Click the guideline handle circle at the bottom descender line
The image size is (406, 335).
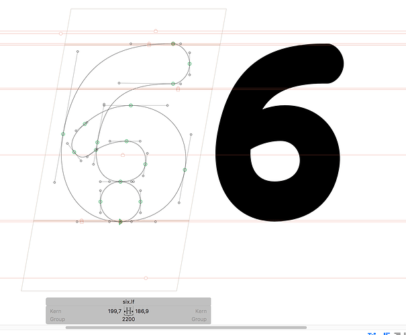tap(146, 277)
